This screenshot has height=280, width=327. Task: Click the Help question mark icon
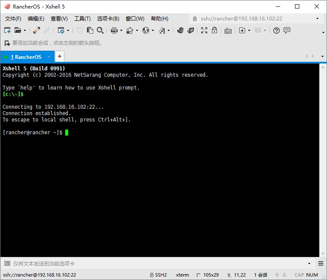[x=276, y=31]
